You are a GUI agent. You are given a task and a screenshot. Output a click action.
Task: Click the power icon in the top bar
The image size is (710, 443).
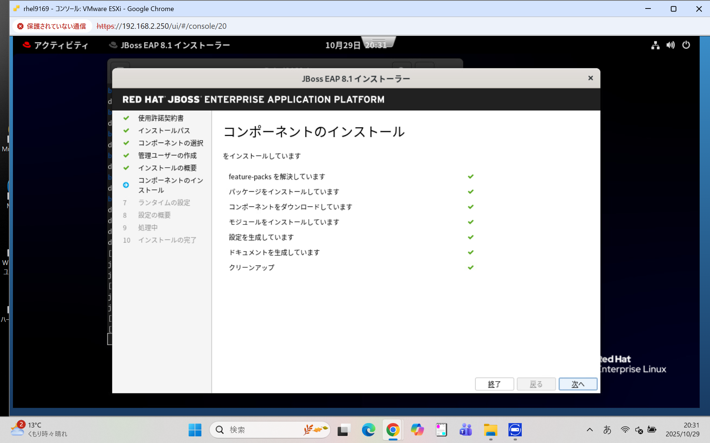(x=686, y=45)
